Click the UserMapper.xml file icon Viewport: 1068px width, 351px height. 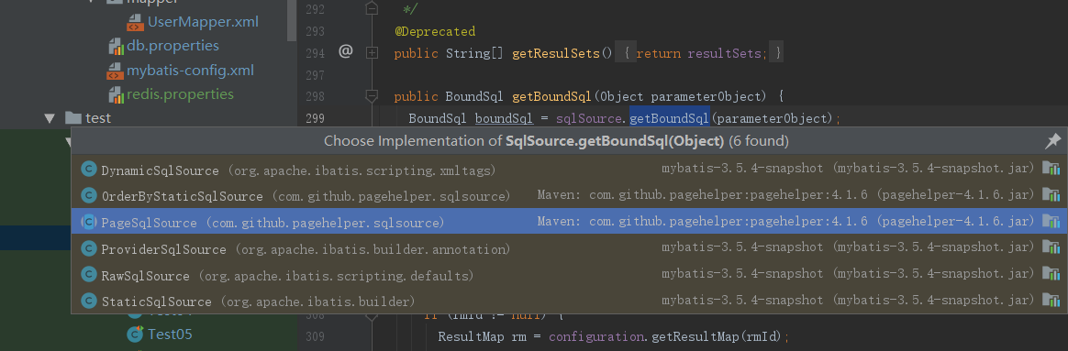pos(135,22)
